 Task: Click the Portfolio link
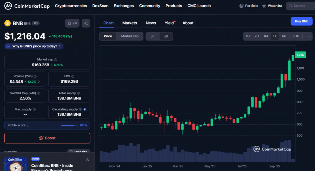pos(252,6)
